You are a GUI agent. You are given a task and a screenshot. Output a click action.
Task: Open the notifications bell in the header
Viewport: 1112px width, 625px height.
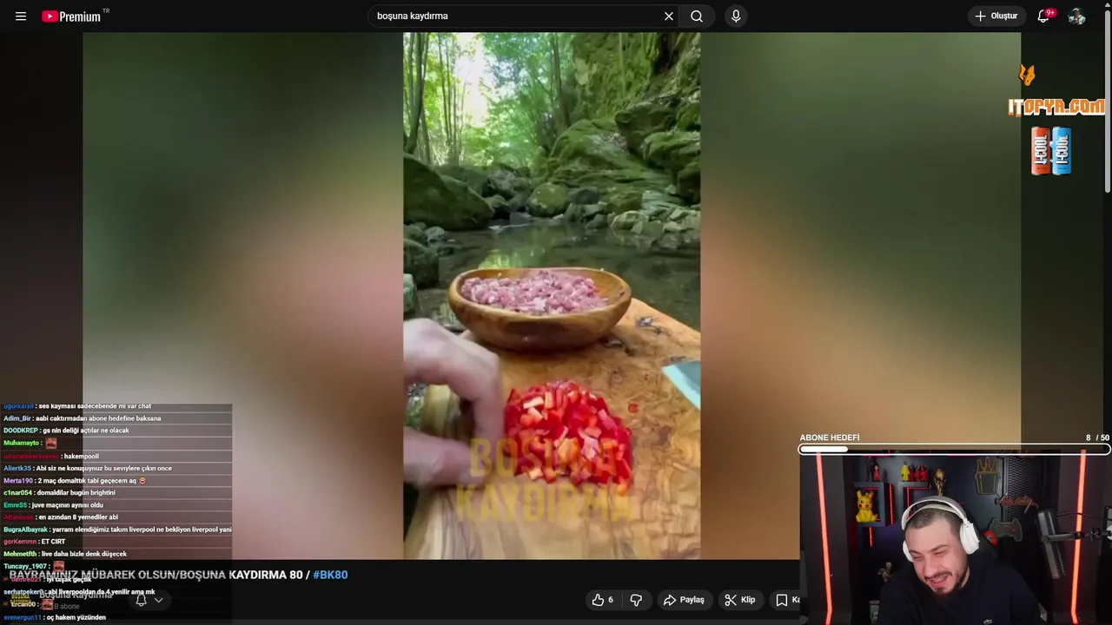tap(1044, 16)
